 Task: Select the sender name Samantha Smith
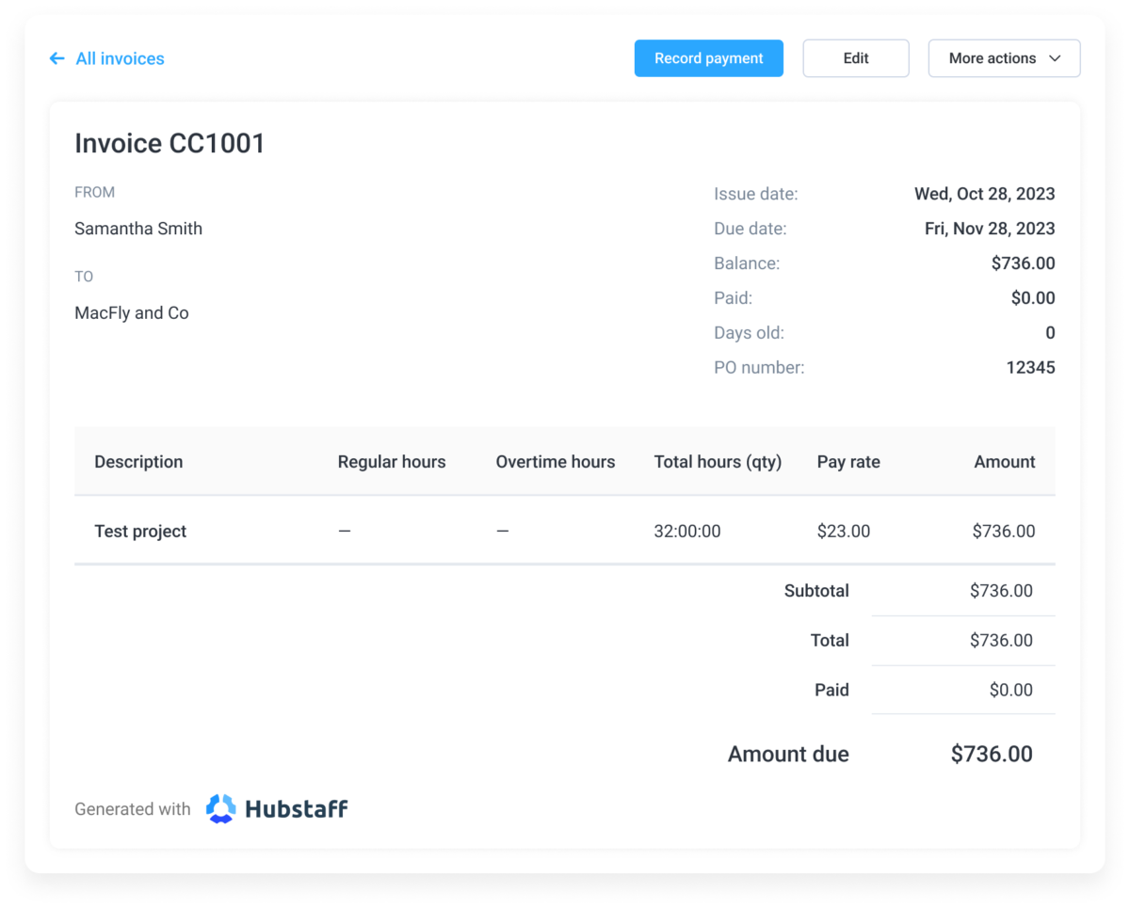pos(137,228)
